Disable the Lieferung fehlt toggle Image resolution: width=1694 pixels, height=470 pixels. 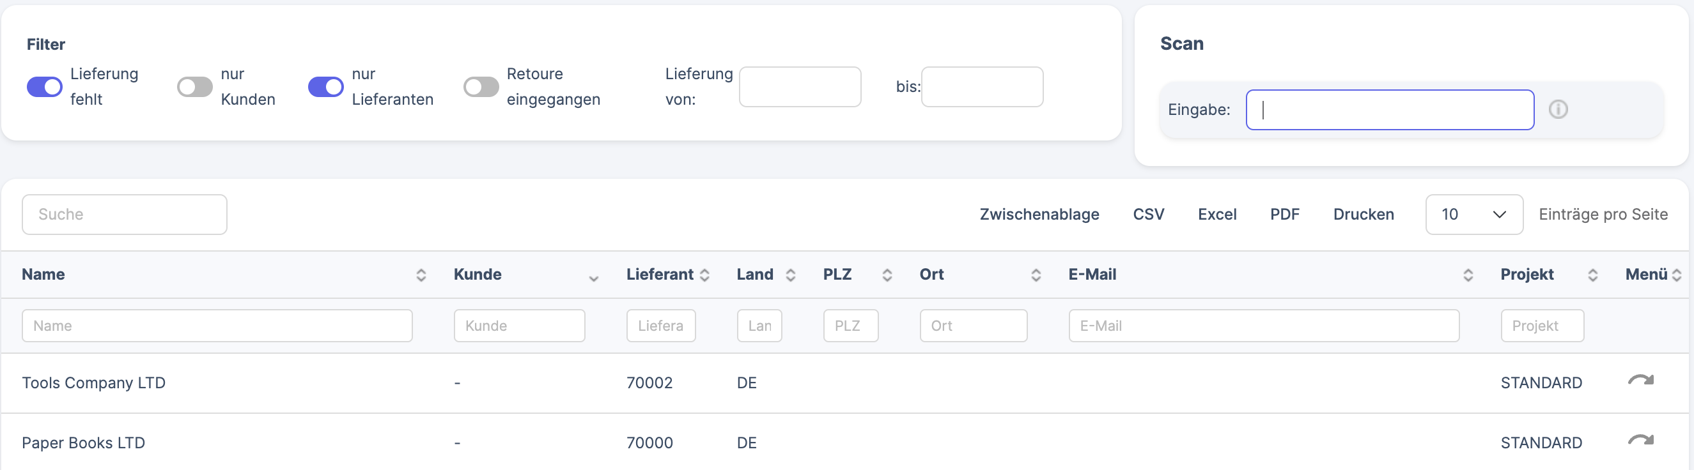click(x=45, y=87)
